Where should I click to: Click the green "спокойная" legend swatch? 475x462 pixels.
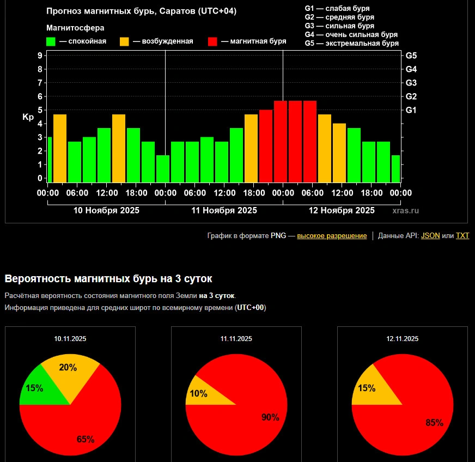[51, 41]
